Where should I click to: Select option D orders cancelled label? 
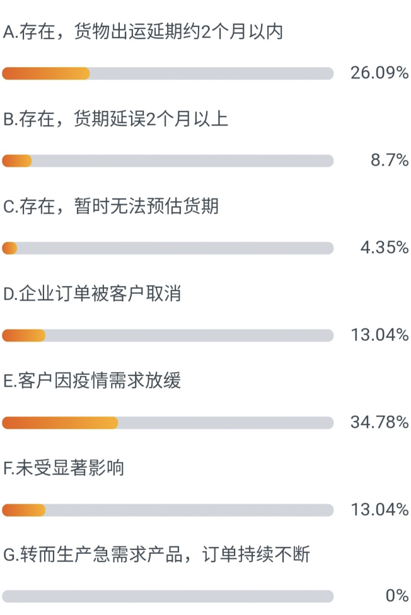[92, 294]
